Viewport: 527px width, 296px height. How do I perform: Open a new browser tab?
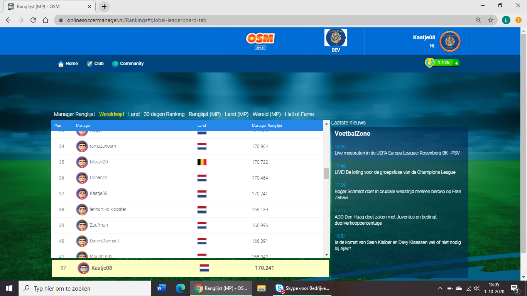[104, 7]
